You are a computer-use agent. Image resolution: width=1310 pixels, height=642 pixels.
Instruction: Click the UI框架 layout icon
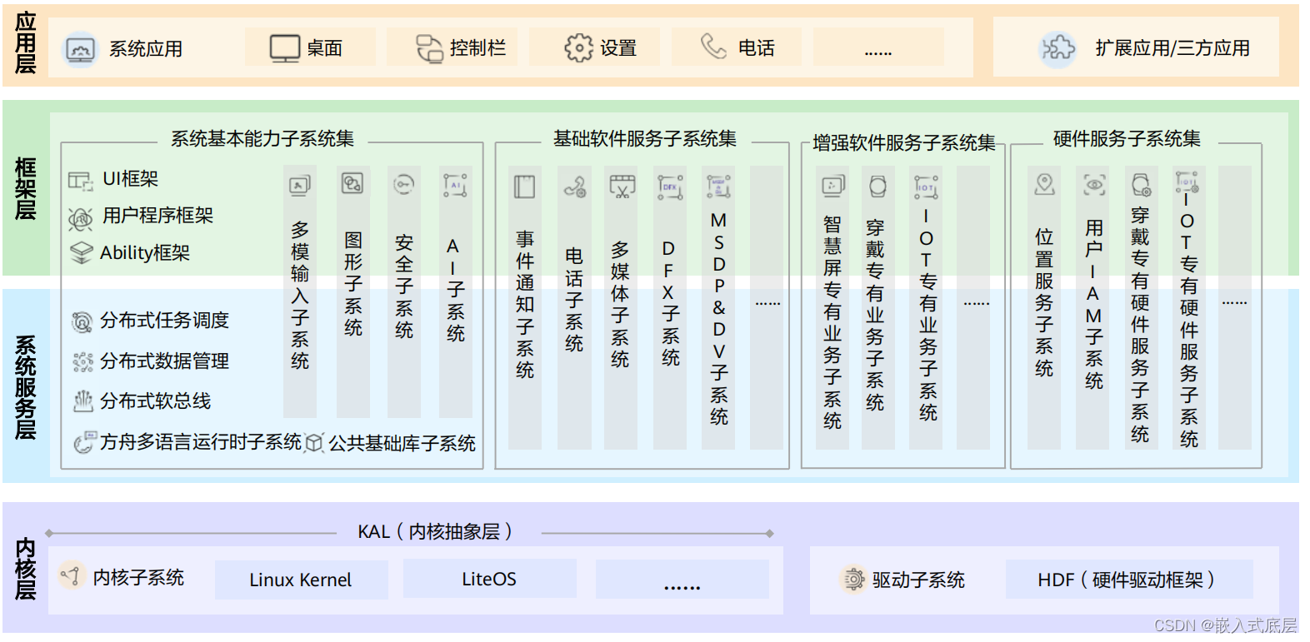coord(80,180)
